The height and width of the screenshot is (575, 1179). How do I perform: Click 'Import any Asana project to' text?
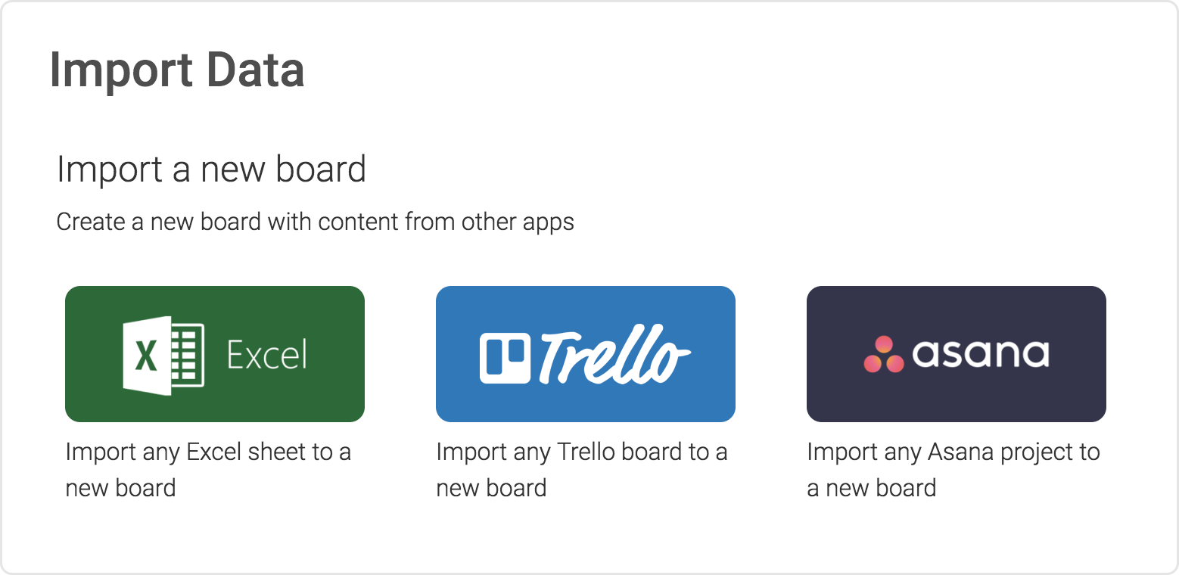953,452
